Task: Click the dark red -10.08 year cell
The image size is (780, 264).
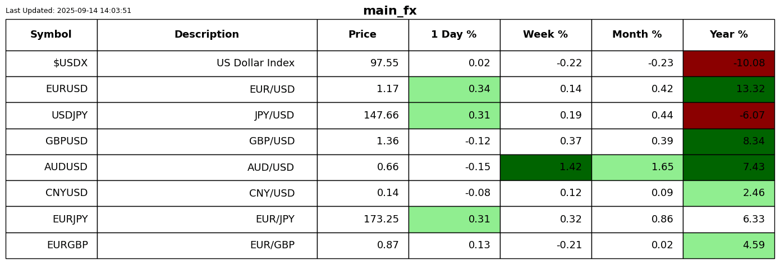Action: [x=728, y=63]
